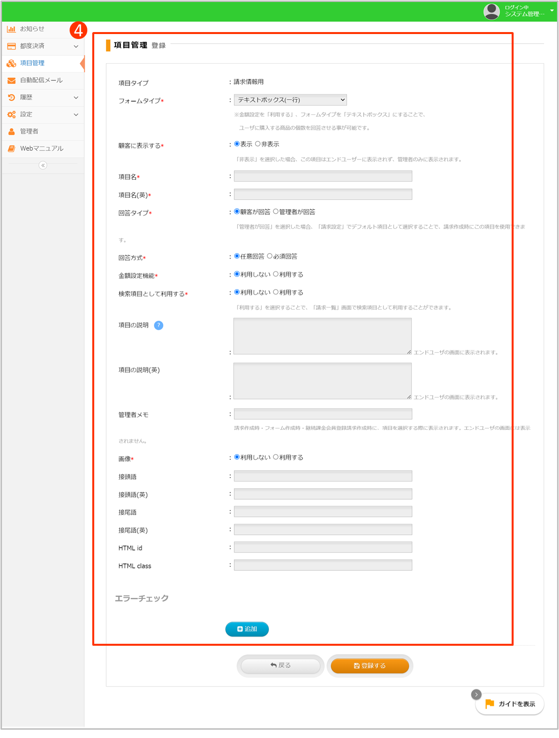Click into the 項目名 text field

pyautogui.click(x=323, y=176)
